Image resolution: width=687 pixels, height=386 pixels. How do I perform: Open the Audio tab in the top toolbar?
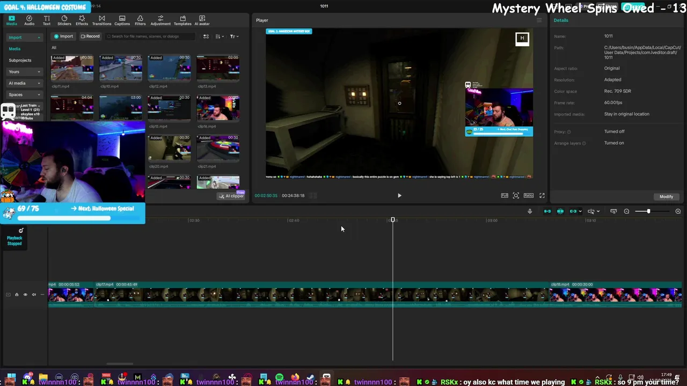29,20
